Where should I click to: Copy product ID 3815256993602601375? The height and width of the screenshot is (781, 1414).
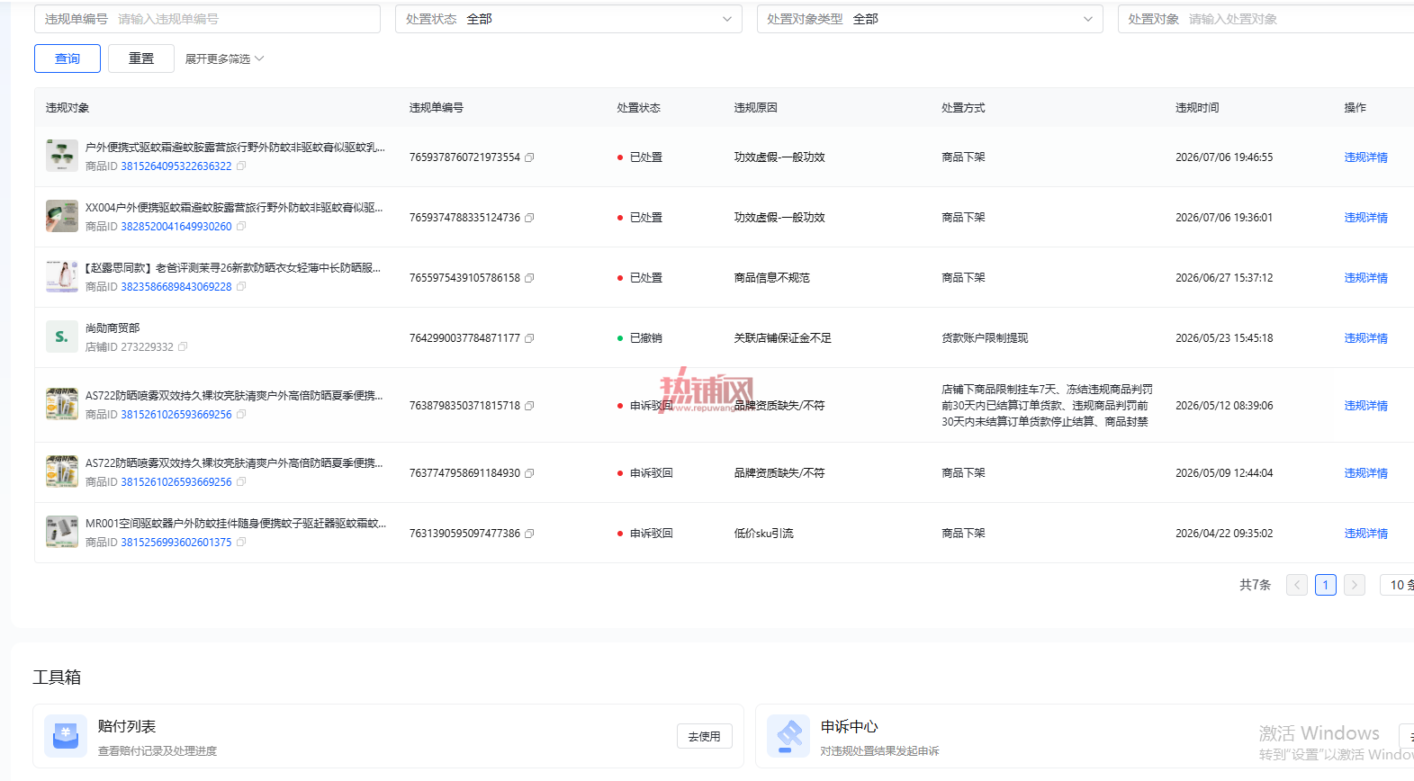[241, 543]
